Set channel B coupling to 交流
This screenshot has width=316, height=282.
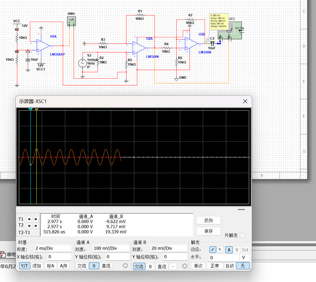click(139, 267)
